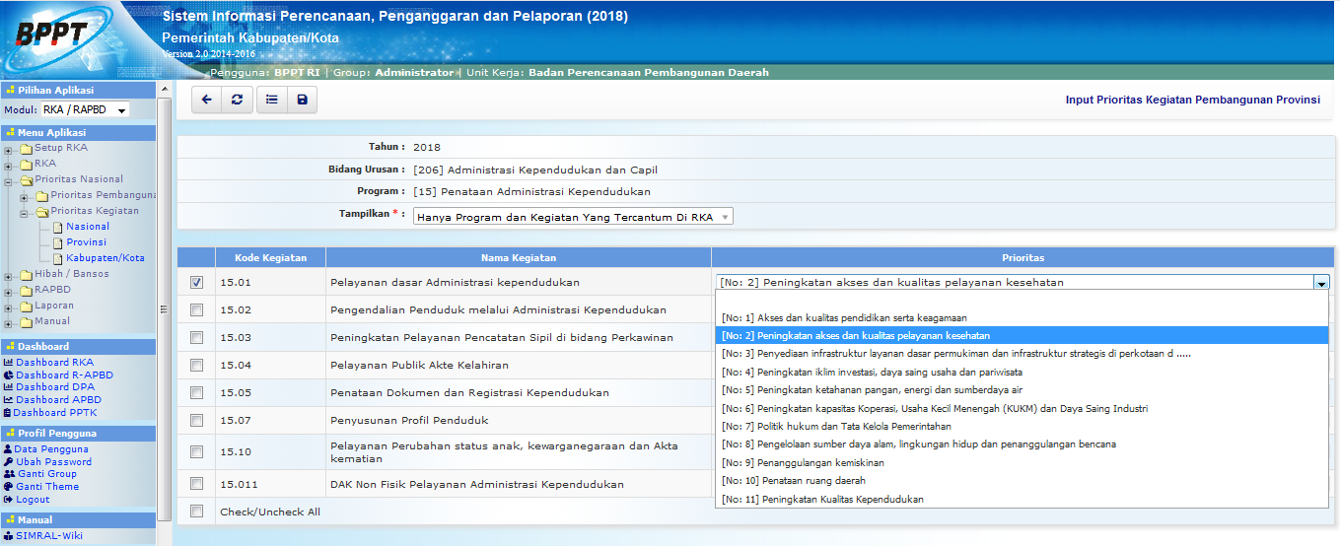Toggle the Check/Uncheck All checkbox

coord(197,512)
